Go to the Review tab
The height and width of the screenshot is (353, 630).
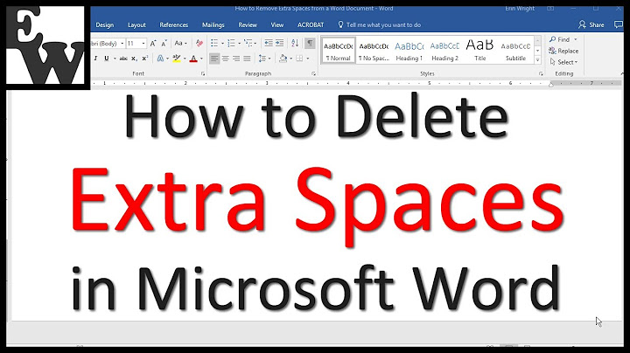(x=248, y=24)
